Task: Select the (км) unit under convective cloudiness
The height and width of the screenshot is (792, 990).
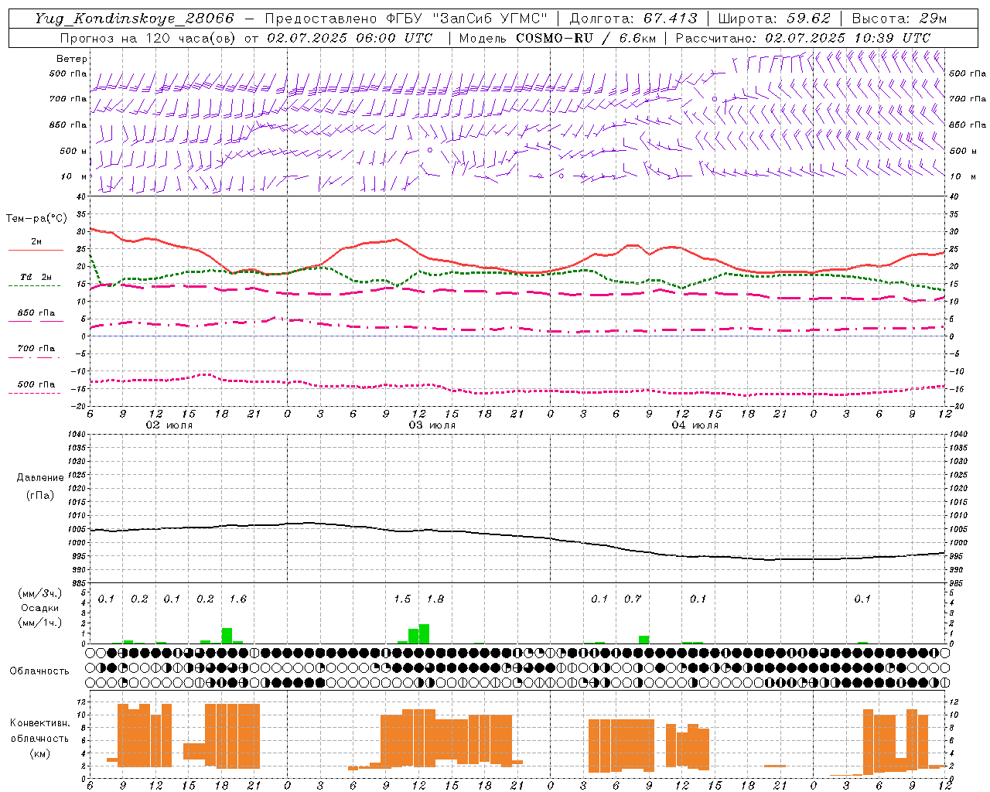Action: [x=39, y=753]
